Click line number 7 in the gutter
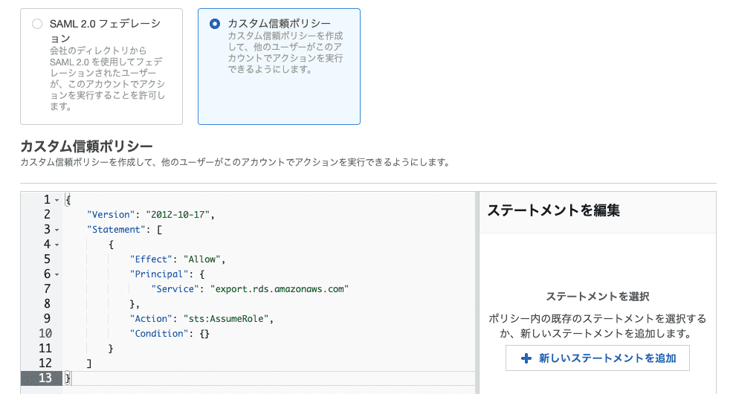The height and width of the screenshot is (394, 736). (x=48, y=289)
